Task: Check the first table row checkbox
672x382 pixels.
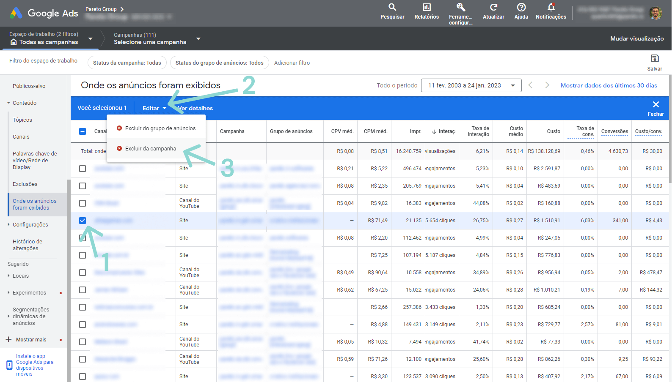Action: 83,169
